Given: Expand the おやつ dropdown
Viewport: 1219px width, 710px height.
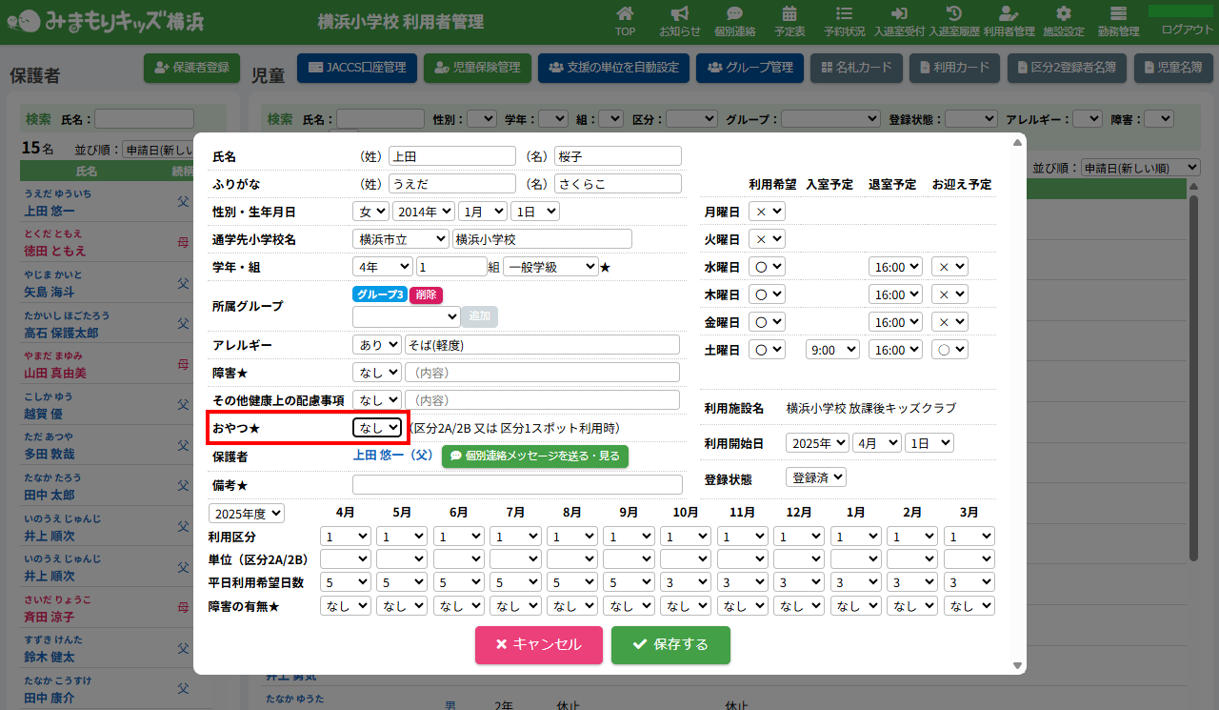Looking at the screenshot, I should click(378, 429).
